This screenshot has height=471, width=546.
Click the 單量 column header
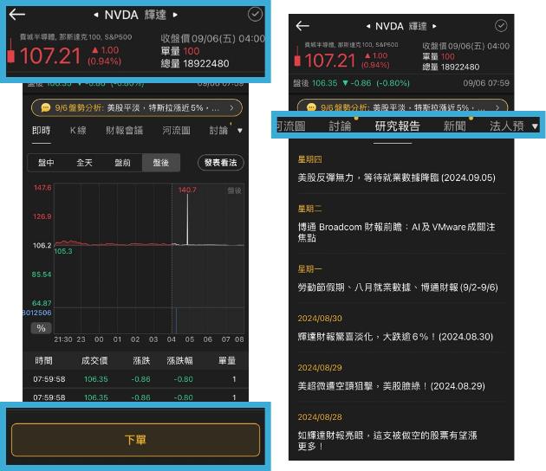tap(227, 361)
